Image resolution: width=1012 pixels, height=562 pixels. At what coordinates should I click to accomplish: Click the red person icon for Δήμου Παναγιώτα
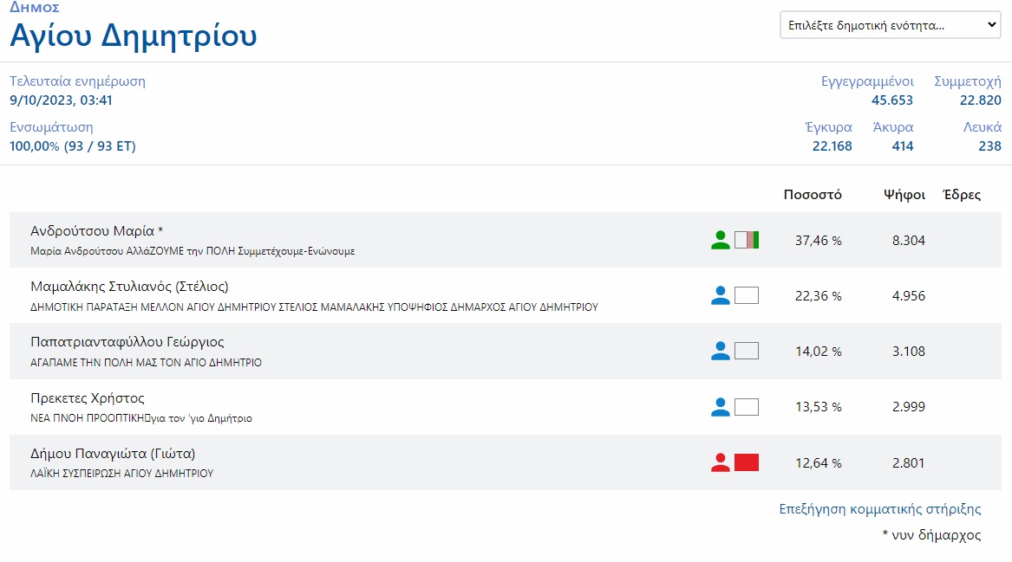coord(720,462)
